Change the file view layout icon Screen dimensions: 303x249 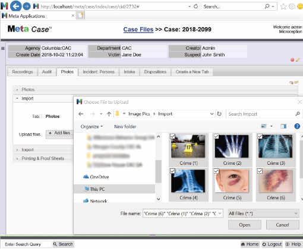(264, 126)
